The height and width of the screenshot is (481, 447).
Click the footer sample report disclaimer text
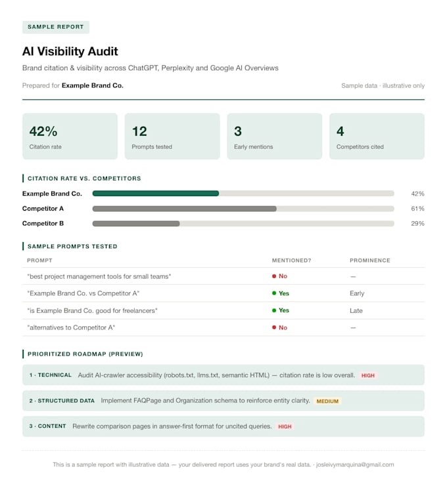point(181,465)
